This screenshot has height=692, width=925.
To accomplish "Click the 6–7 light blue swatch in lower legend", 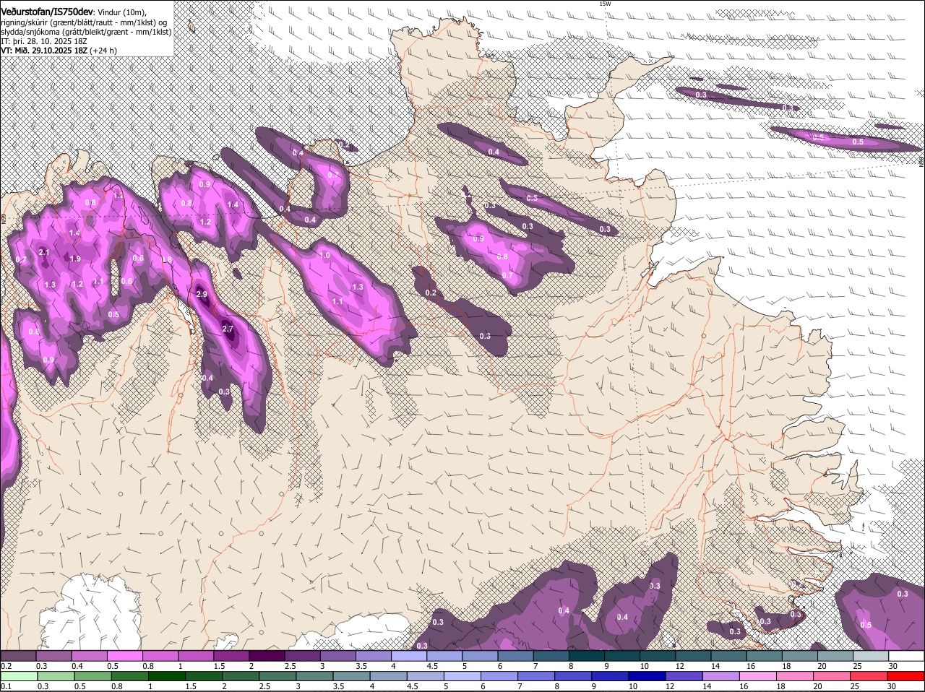I will [499, 677].
